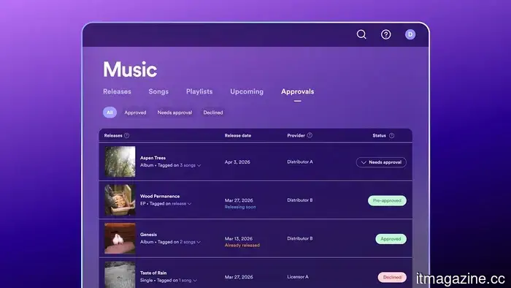Click the Taste of Rain release title
The image size is (511, 288).
153,273
